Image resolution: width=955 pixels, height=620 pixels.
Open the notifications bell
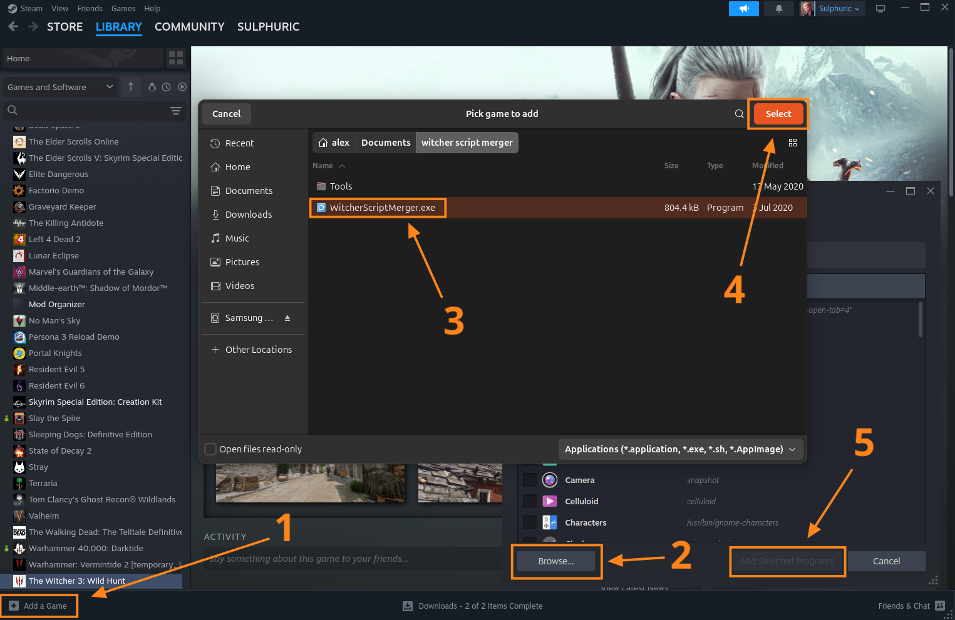pos(778,9)
